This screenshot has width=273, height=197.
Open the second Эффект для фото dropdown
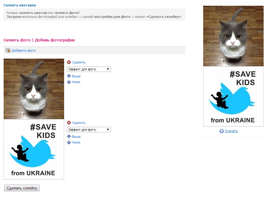point(89,130)
